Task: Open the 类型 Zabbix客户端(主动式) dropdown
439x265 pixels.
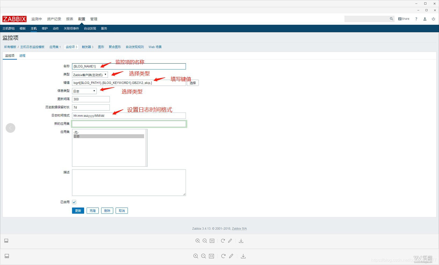Action: (90, 75)
